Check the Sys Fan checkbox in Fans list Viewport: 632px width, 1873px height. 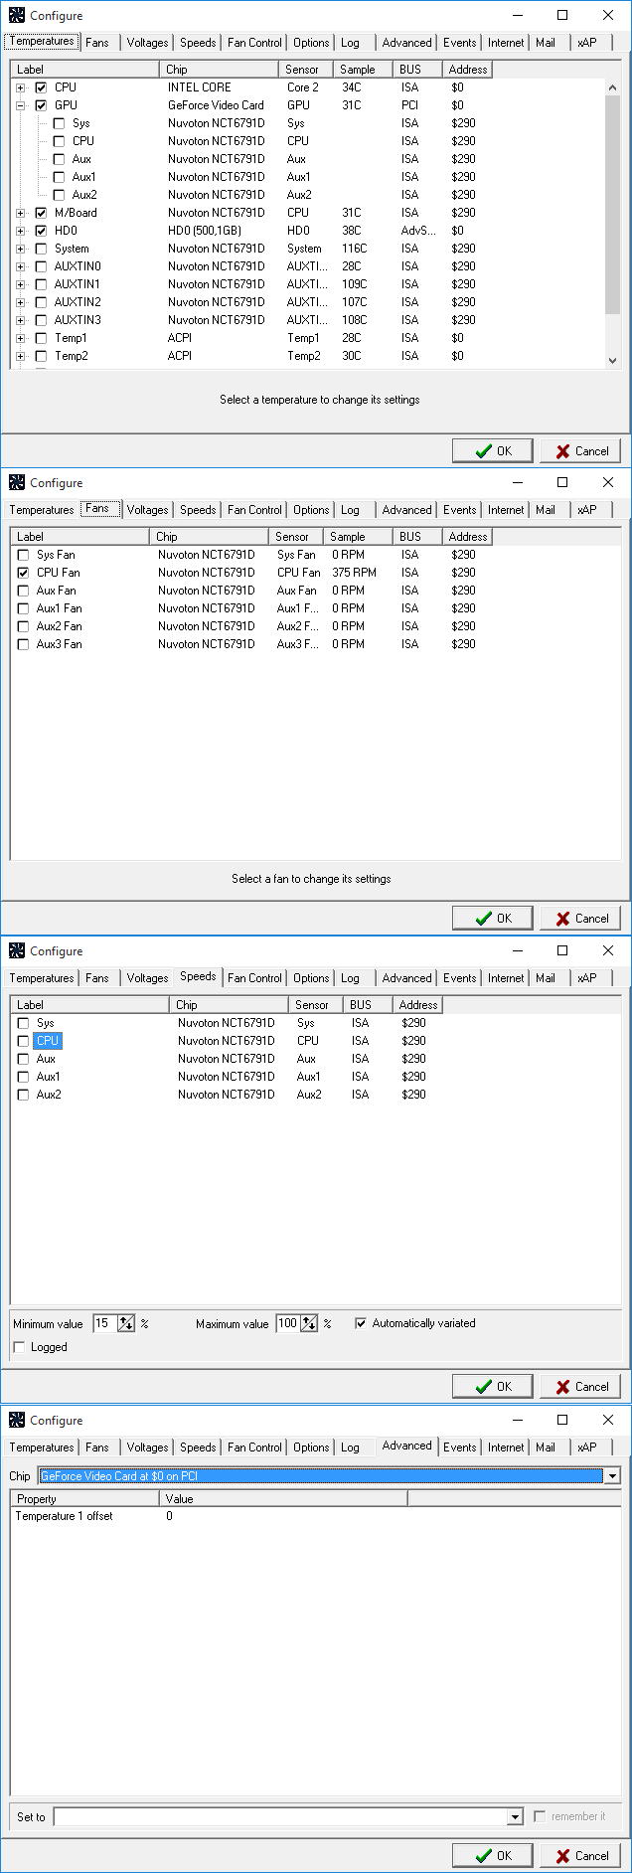pyautogui.click(x=23, y=555)
